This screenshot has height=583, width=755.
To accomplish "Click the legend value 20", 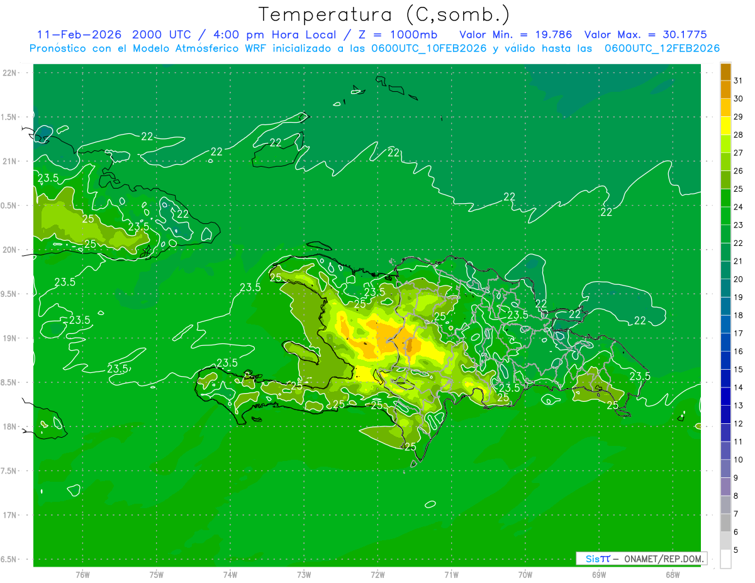I will tap(738, 279).
